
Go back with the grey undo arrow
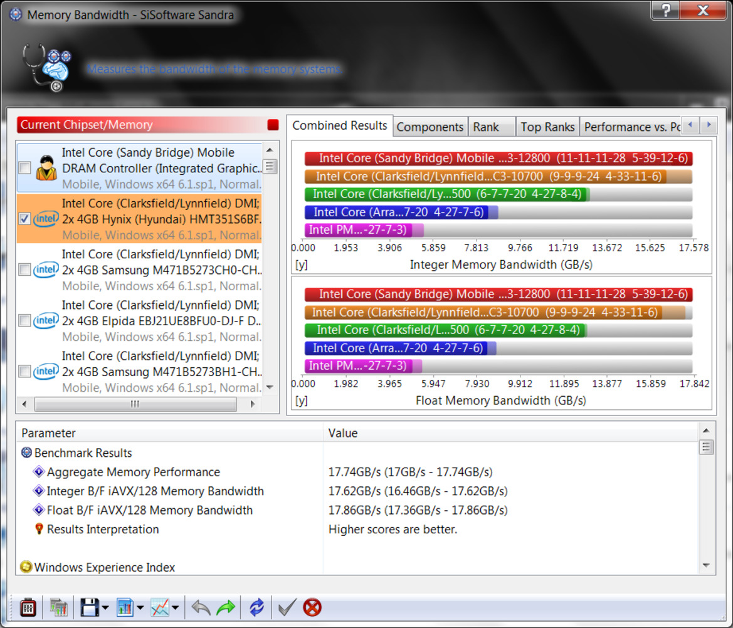point(201,607)
